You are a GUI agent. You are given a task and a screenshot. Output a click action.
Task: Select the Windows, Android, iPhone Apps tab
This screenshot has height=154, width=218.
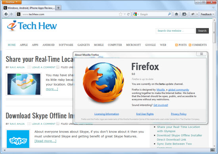tap(29, 8)
